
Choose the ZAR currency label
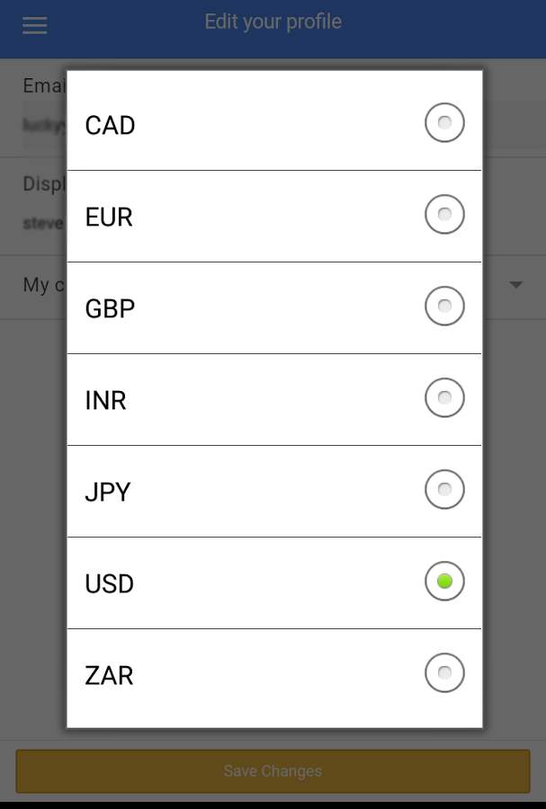tap(110, 675)
